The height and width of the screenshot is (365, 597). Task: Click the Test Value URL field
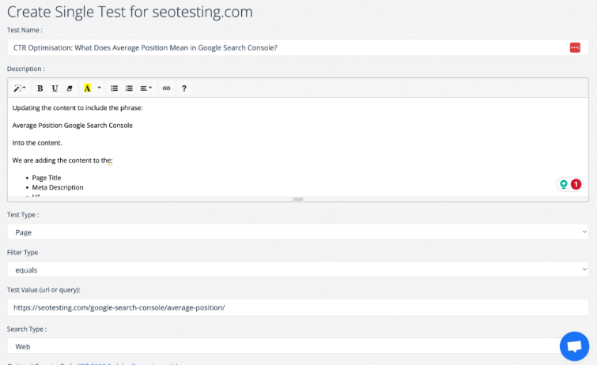[x=298, y=307]
